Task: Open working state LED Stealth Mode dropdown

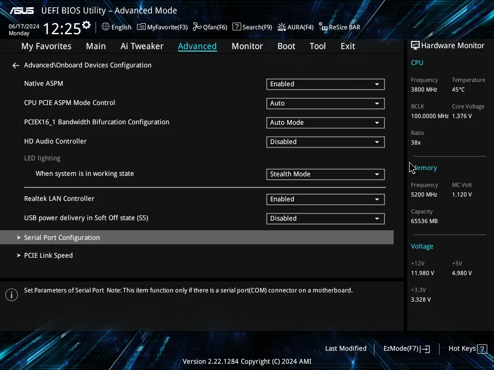Action: point(326,174)
